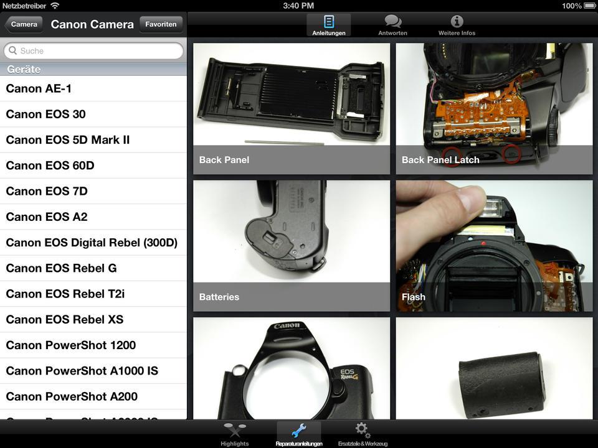Select the Reparaturanleitungen wrench tab
This screenshot has width=598, height=448.
[x=298, y=434]
